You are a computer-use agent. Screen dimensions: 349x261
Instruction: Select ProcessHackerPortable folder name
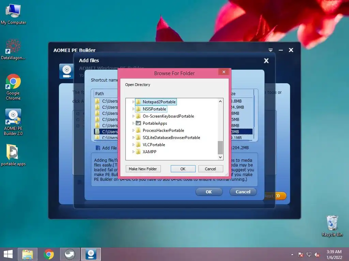163,130
